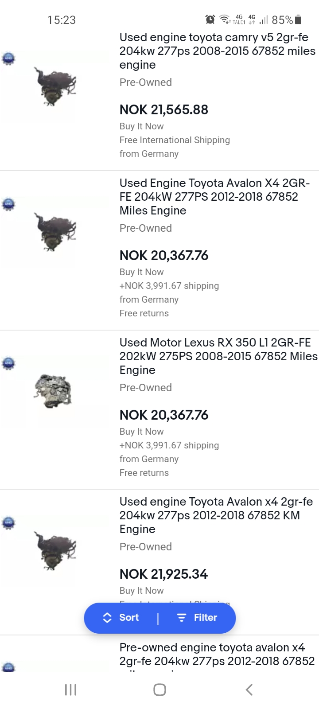
Task: Tap the Sort button with the arrows icon
Action: tap(121, 618)
